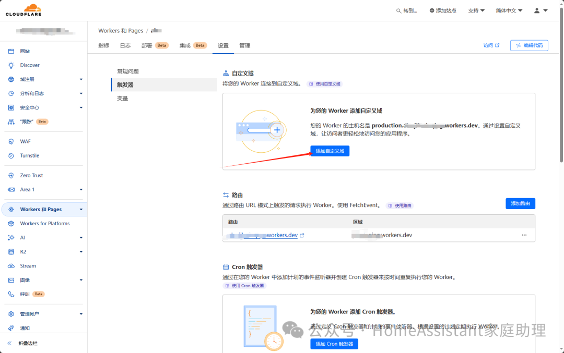Image resolution: width=564 pixels, height=353 pixels.
Task: Open the 支持 dropdown menu
Action: (x=476, y=11)
